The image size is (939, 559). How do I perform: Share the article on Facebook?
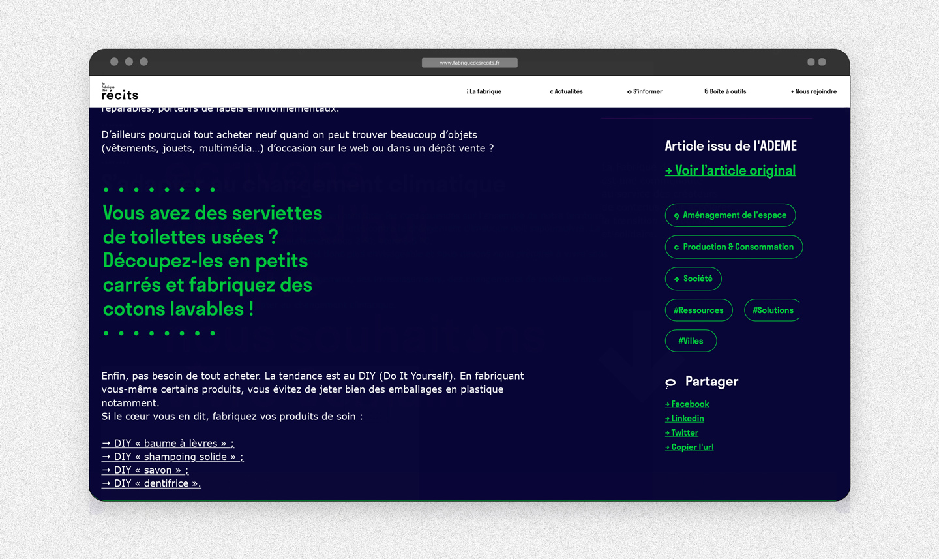click(687, 404)
